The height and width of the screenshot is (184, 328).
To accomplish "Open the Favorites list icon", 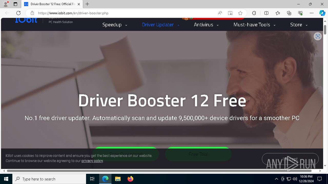I will (x=278, y=13).
